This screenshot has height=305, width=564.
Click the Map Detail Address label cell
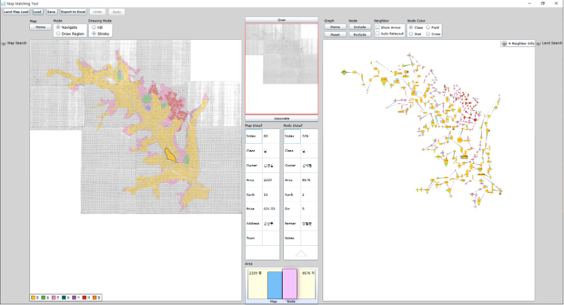(x=254, y=223)
